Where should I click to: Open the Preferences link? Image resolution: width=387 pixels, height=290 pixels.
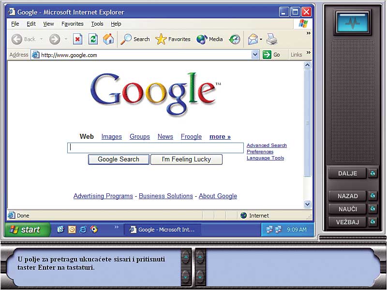pyautogui.click(x=260, y=152)
